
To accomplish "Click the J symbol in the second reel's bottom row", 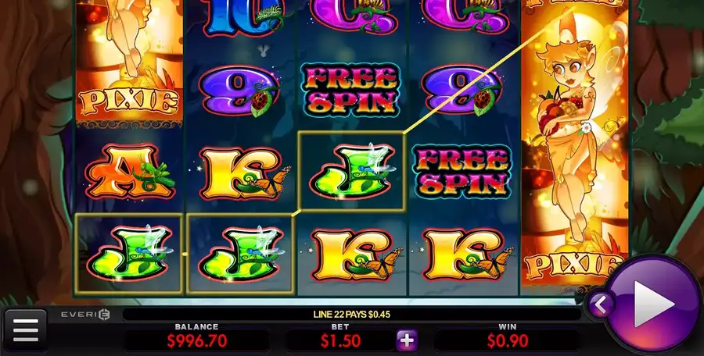I will pyautogui.click(x=240, y=254).
